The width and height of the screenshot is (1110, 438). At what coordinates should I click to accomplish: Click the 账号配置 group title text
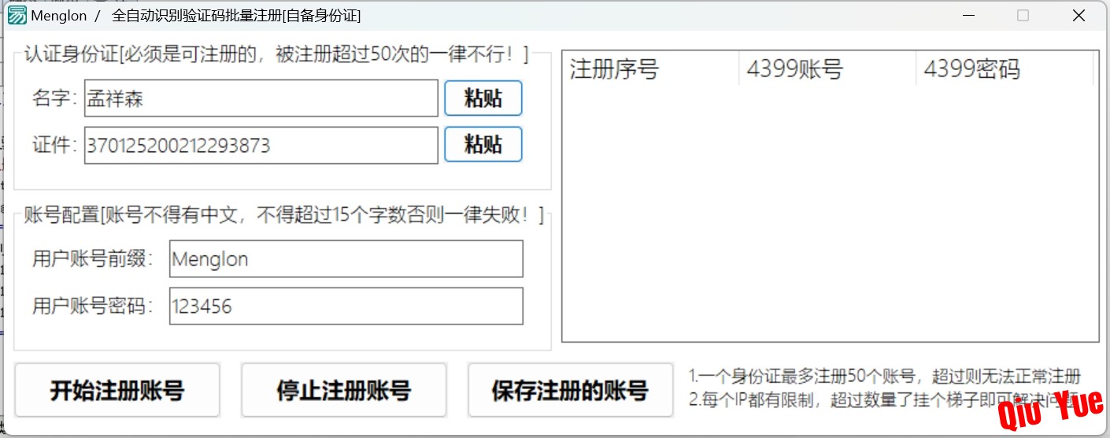pos(284,216)
